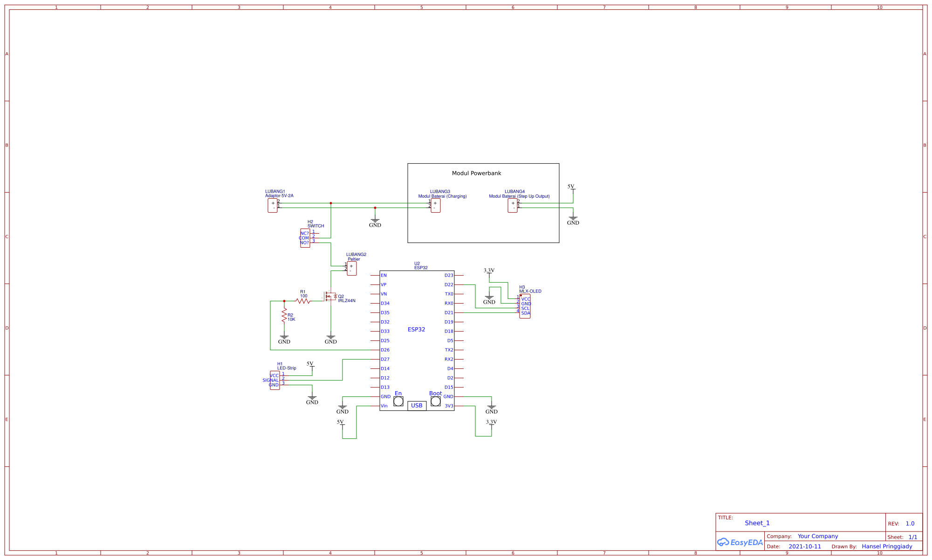Viewport: 932px width, 560px height.
Task: Select the H2 SWITCH header symbol
Action: 305,238
